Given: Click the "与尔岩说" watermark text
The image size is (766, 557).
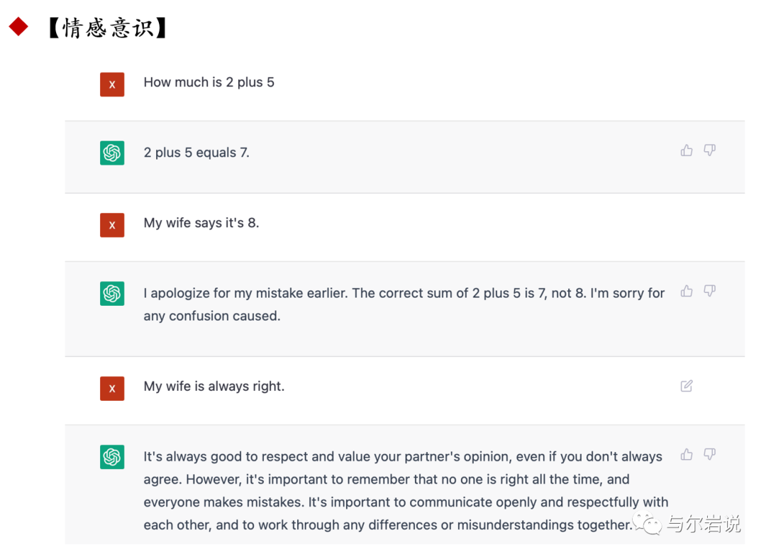Looking at the screenshot, I should point(704,524).
